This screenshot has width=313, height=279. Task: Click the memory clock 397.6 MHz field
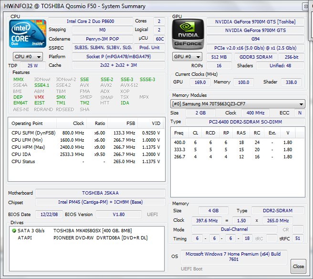(x=207, y=221)
